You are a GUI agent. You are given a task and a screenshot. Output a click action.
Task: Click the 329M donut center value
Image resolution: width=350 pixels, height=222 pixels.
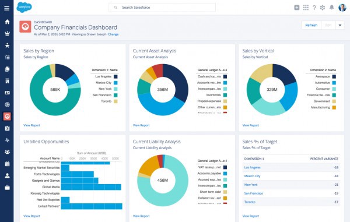272,90
